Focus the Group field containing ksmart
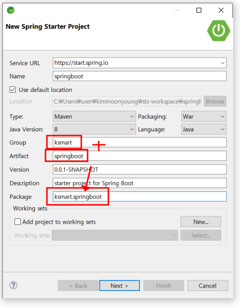 tap(139, 142)
